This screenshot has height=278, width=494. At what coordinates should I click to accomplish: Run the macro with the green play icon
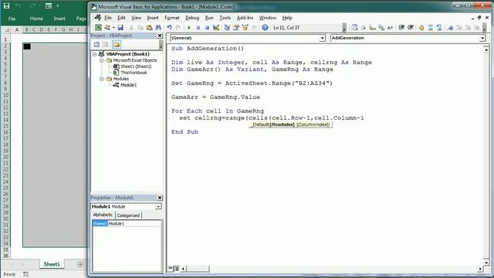189,28
